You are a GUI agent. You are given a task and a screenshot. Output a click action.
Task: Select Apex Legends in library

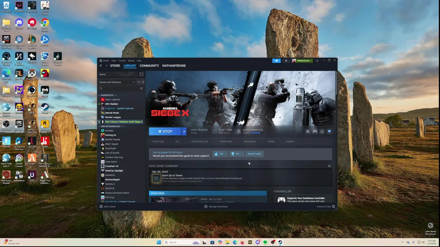[112, 99]
